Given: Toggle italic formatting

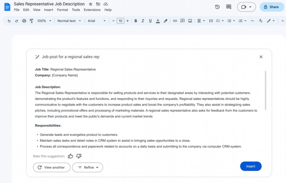Looking at the screenshot, I should coord(143,21).
